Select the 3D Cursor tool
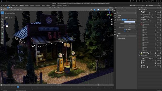 click(x=2, y=16)
